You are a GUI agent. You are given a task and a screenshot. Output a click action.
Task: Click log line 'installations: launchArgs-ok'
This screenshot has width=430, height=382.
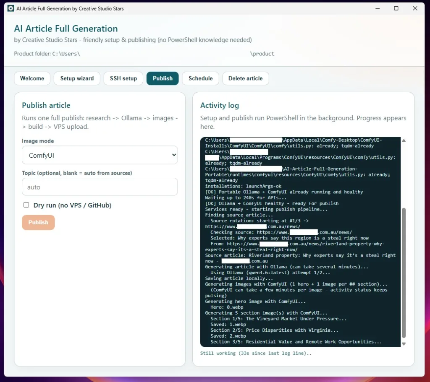click(243, 186)
